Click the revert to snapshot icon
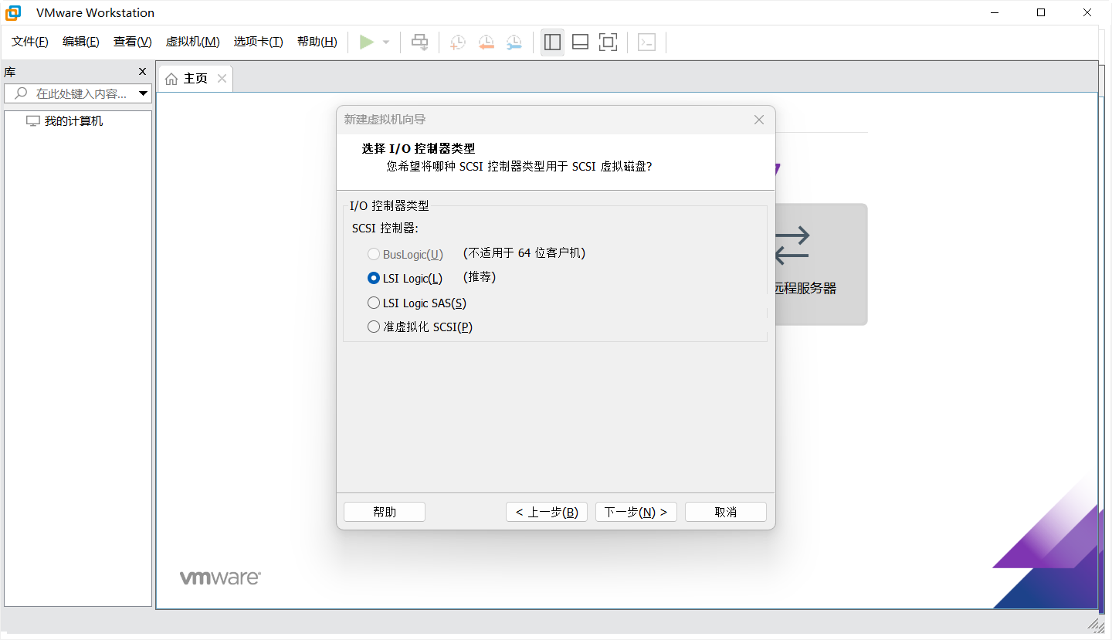 tap(486, 42)
